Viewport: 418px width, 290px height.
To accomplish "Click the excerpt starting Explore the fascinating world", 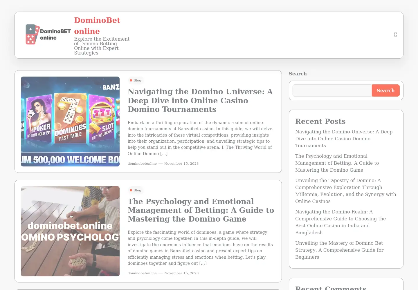I will (x=200, y=248).
